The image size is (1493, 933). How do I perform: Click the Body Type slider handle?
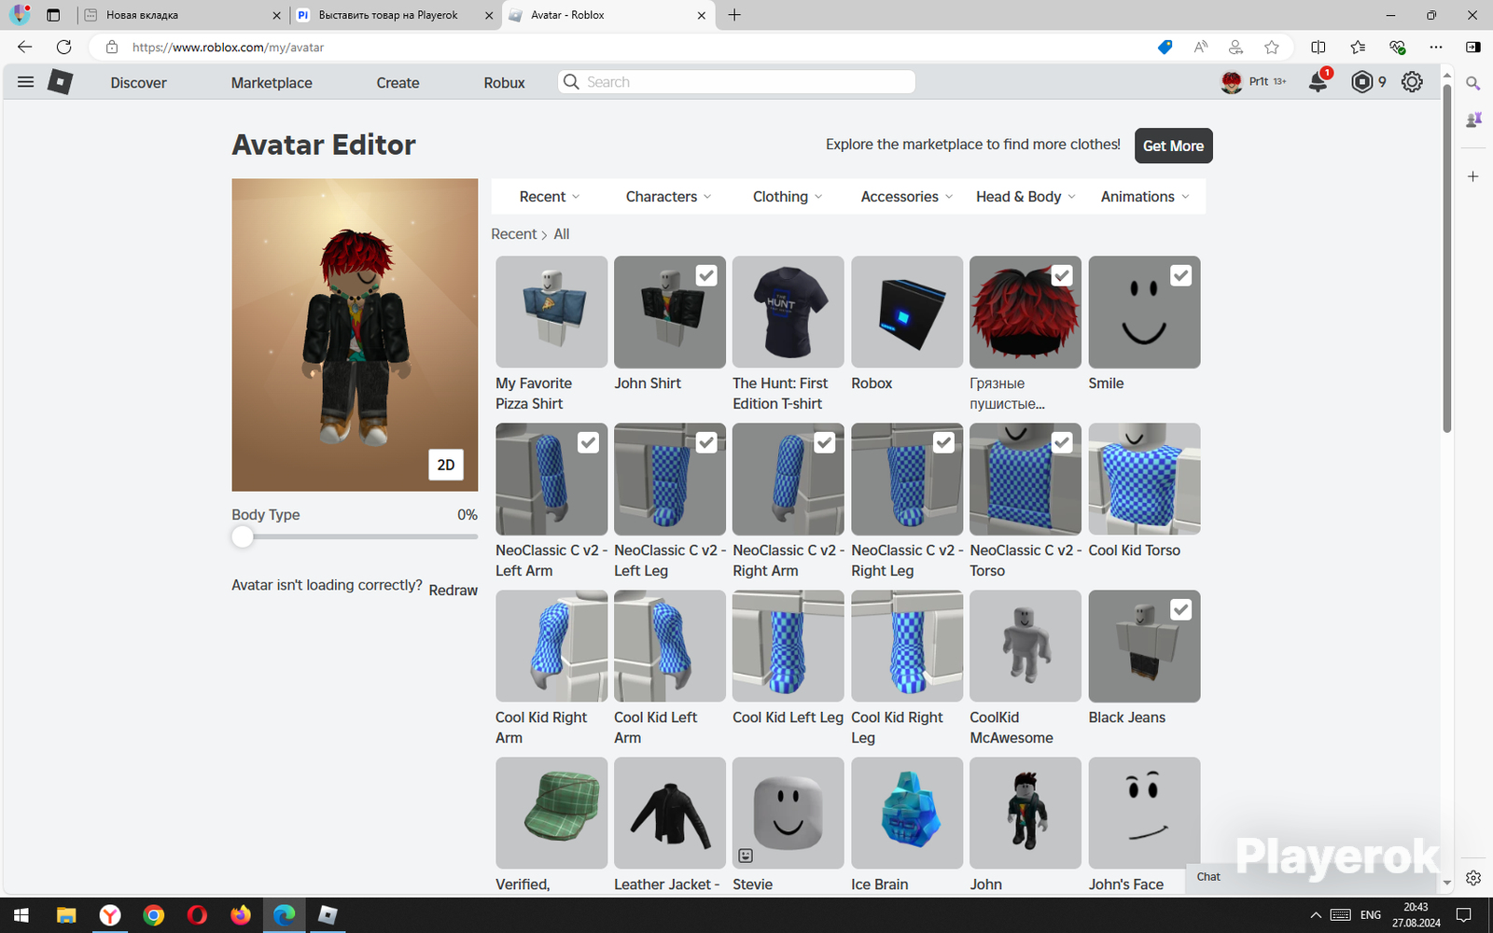pos(243,536)
